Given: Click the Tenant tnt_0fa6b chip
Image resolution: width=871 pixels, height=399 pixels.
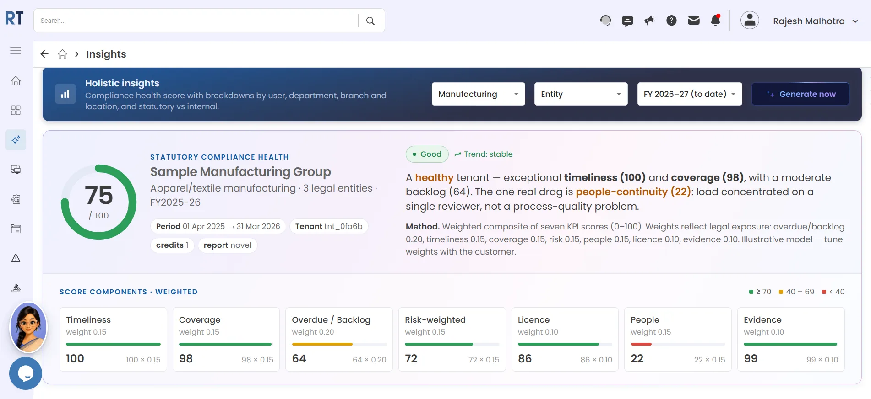Looking at the screenshot, I should 329,226.
